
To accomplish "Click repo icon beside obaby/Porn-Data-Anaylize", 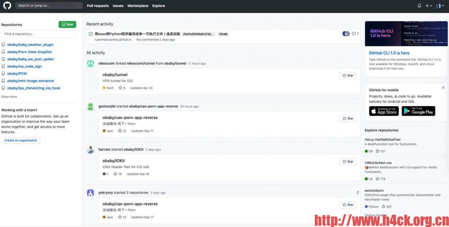I will [x=4, y=52].
